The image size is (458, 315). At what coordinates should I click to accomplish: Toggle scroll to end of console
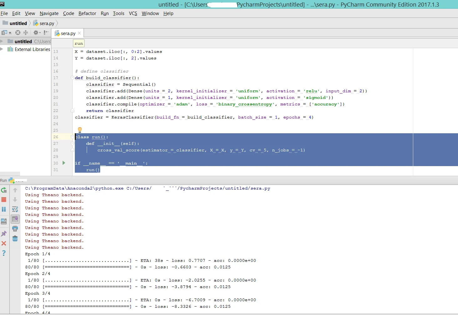click(x=15, y=219)
